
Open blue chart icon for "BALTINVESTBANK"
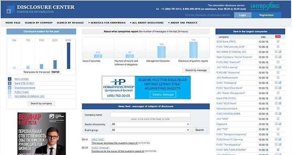tap(278, 150)
